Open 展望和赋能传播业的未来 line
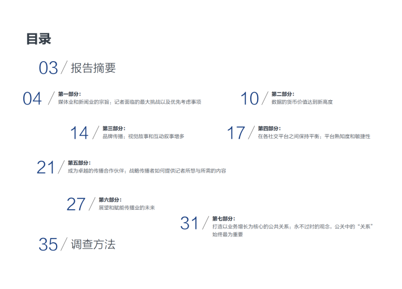The width and height of the screenshot is (402, 289). click(127, 208)
